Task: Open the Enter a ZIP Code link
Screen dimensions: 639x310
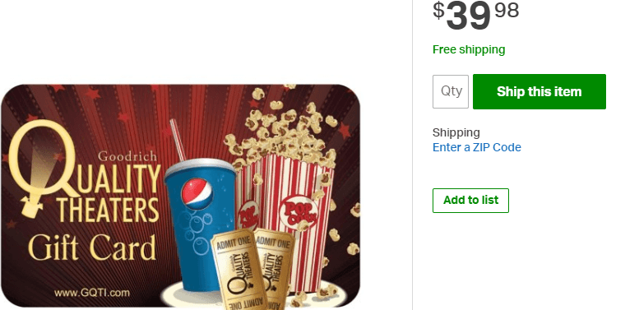Action: coord(476,147)
